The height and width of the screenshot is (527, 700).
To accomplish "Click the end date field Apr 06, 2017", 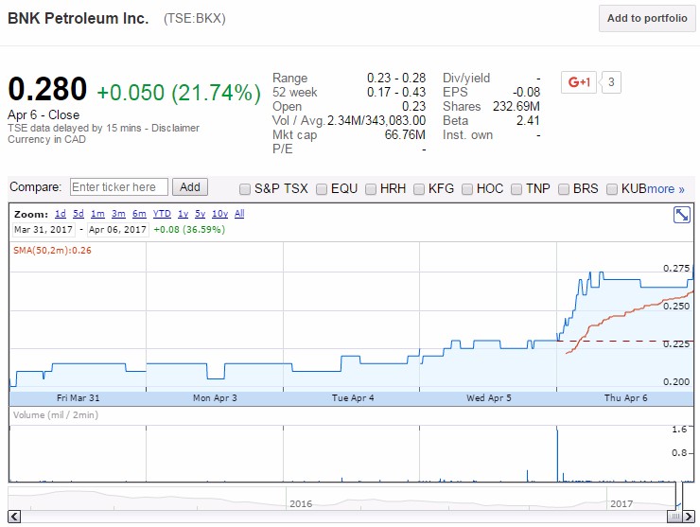I will [117, 230].
